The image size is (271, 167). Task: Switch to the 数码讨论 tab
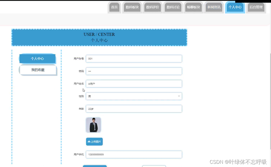tap(173, 7)
